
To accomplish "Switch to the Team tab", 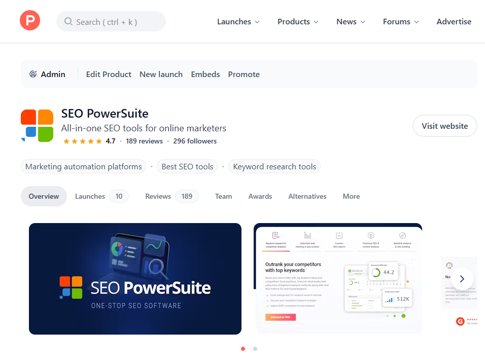I will pyautogui.click(x=223, y=196).
